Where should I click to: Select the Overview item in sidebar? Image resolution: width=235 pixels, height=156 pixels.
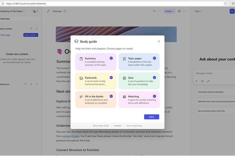click(20, 19)
